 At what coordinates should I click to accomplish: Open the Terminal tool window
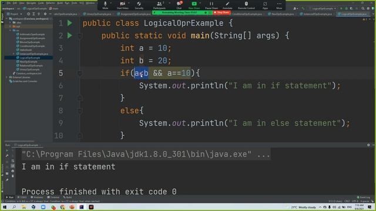coord(53,198)
